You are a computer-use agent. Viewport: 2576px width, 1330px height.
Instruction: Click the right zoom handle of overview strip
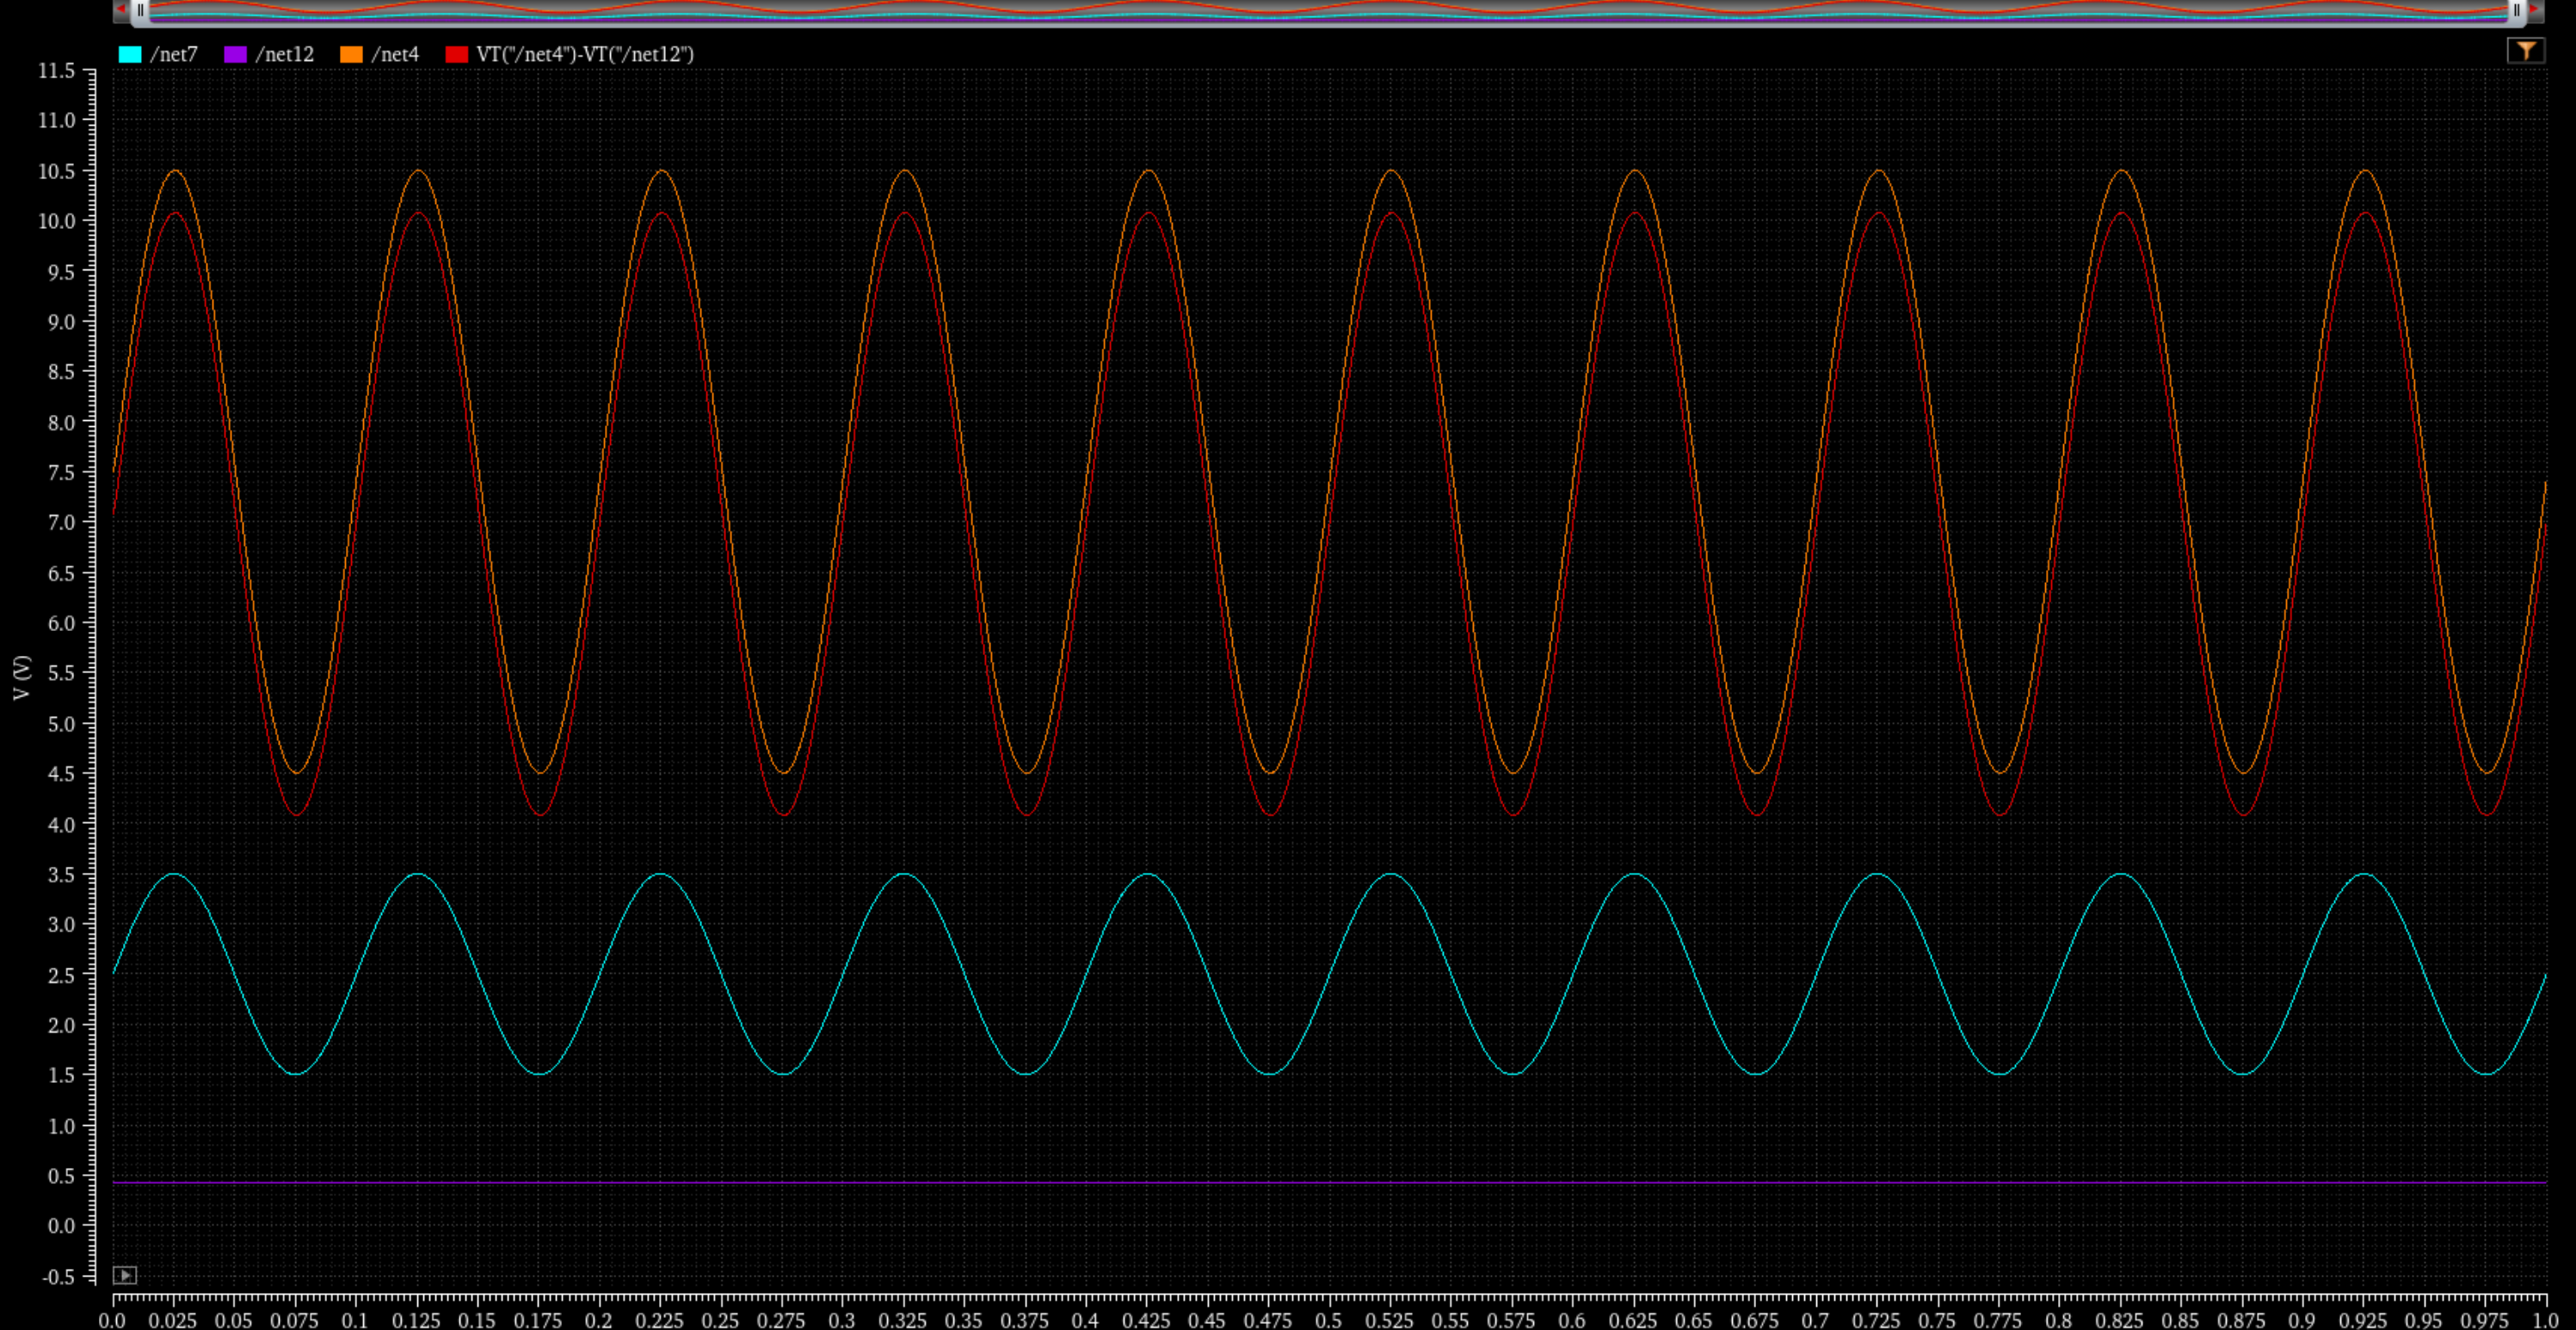pos(2517,10)
